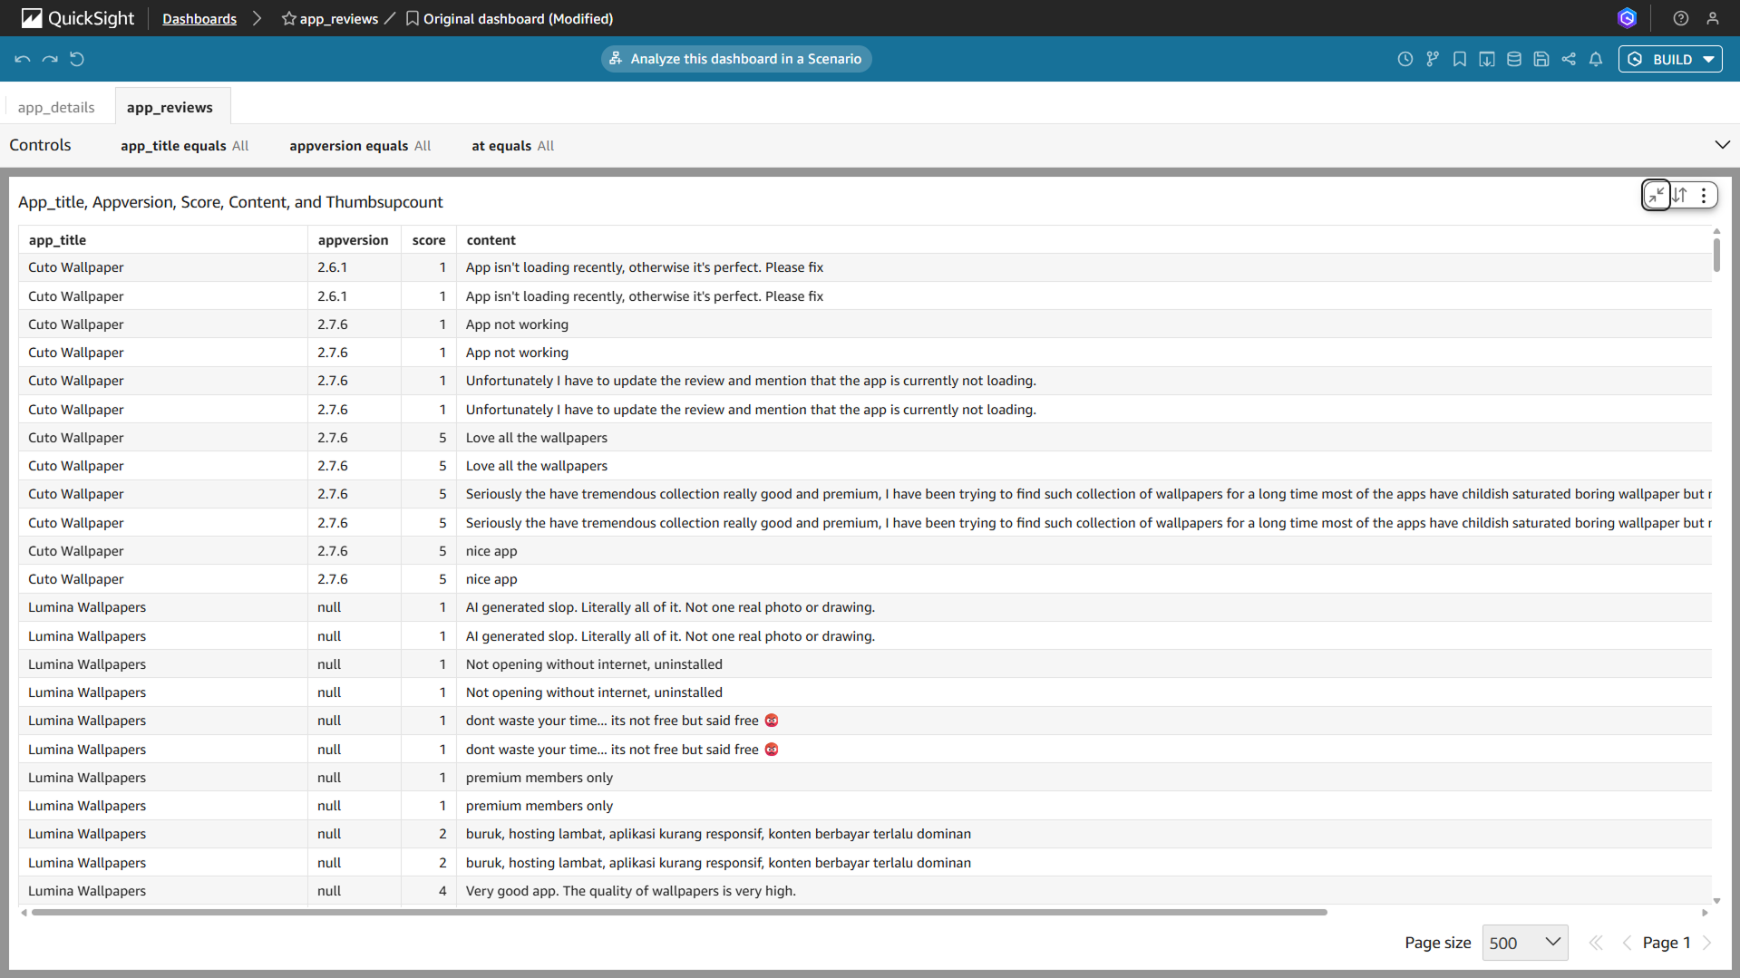Open the visual's three-dot menu
Image resolution: width=1740 pixels, height=978 pixels.
coord(1704,195)
